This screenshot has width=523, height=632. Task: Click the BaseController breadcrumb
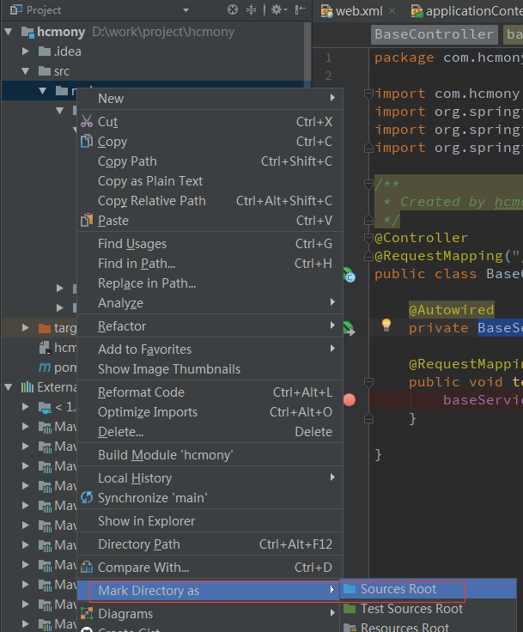[x=434, y=34]
